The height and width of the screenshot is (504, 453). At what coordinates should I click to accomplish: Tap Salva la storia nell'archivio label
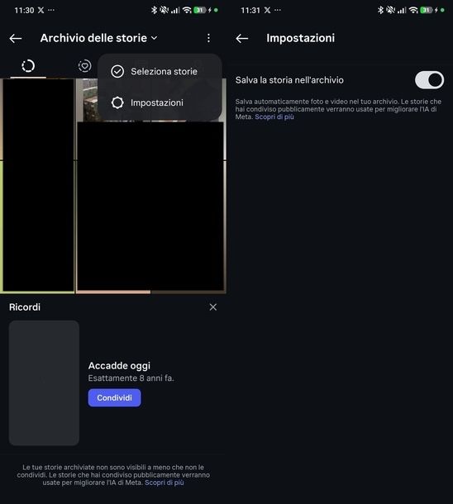click(x=289, y=80)
